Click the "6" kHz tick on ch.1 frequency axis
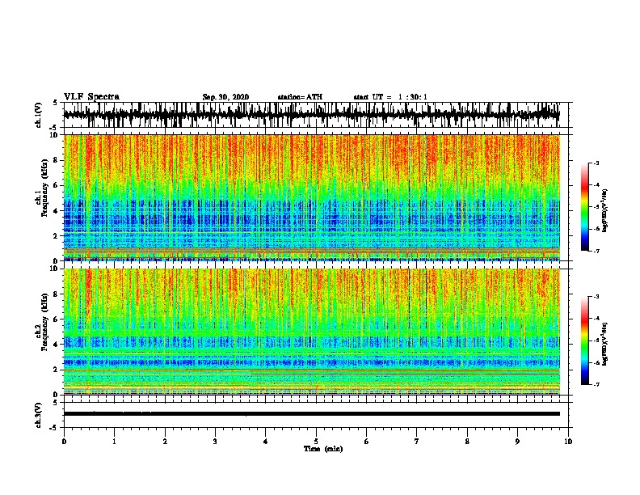 click(x=57, y=185)
